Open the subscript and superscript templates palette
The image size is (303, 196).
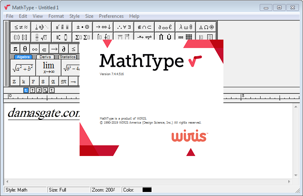(62, 37)
